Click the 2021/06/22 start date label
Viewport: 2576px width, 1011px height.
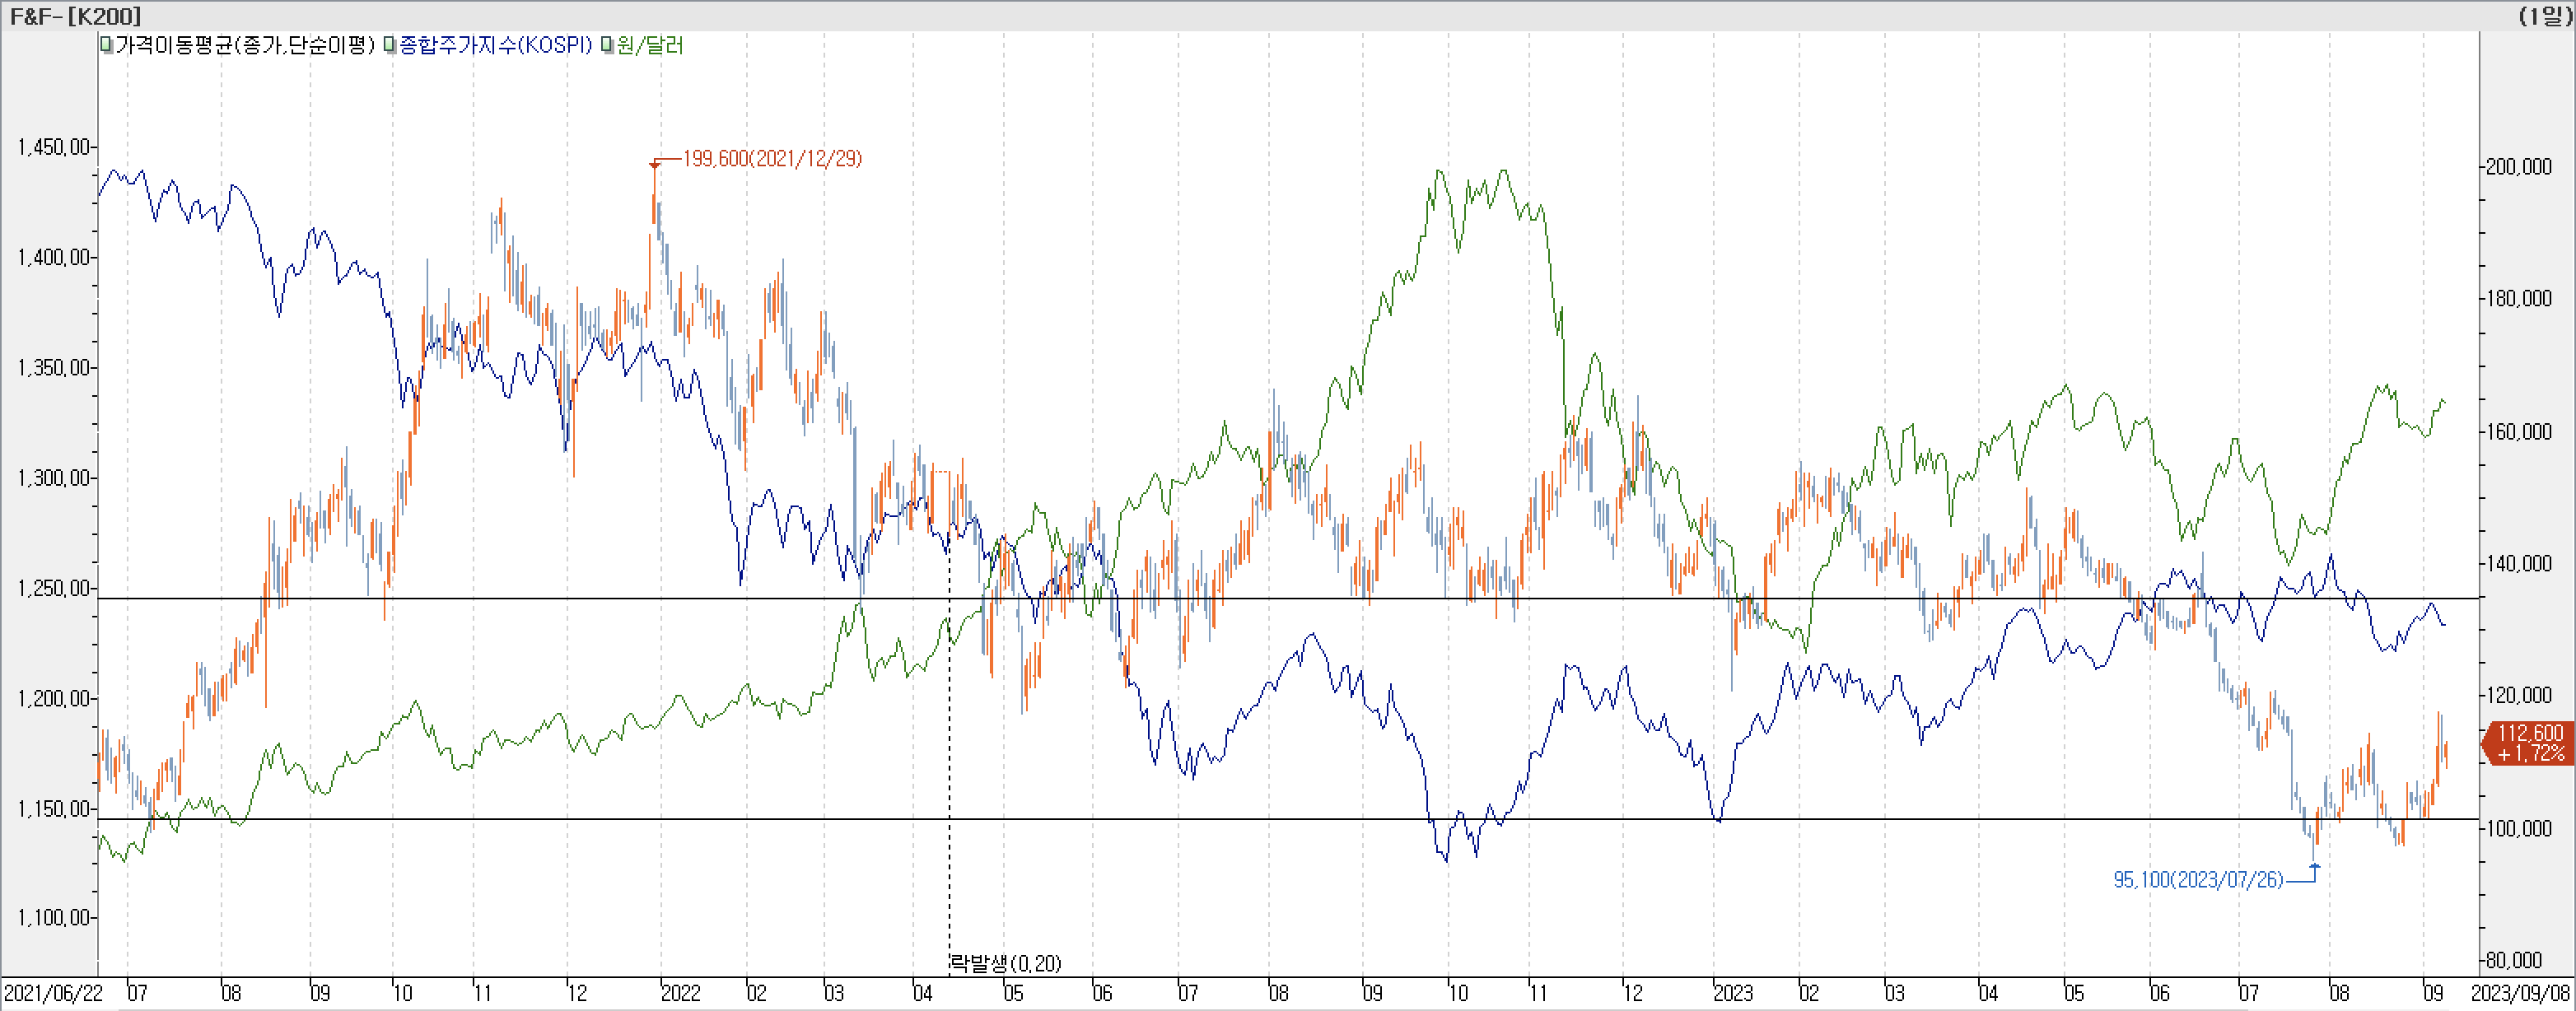click(53, 993)
